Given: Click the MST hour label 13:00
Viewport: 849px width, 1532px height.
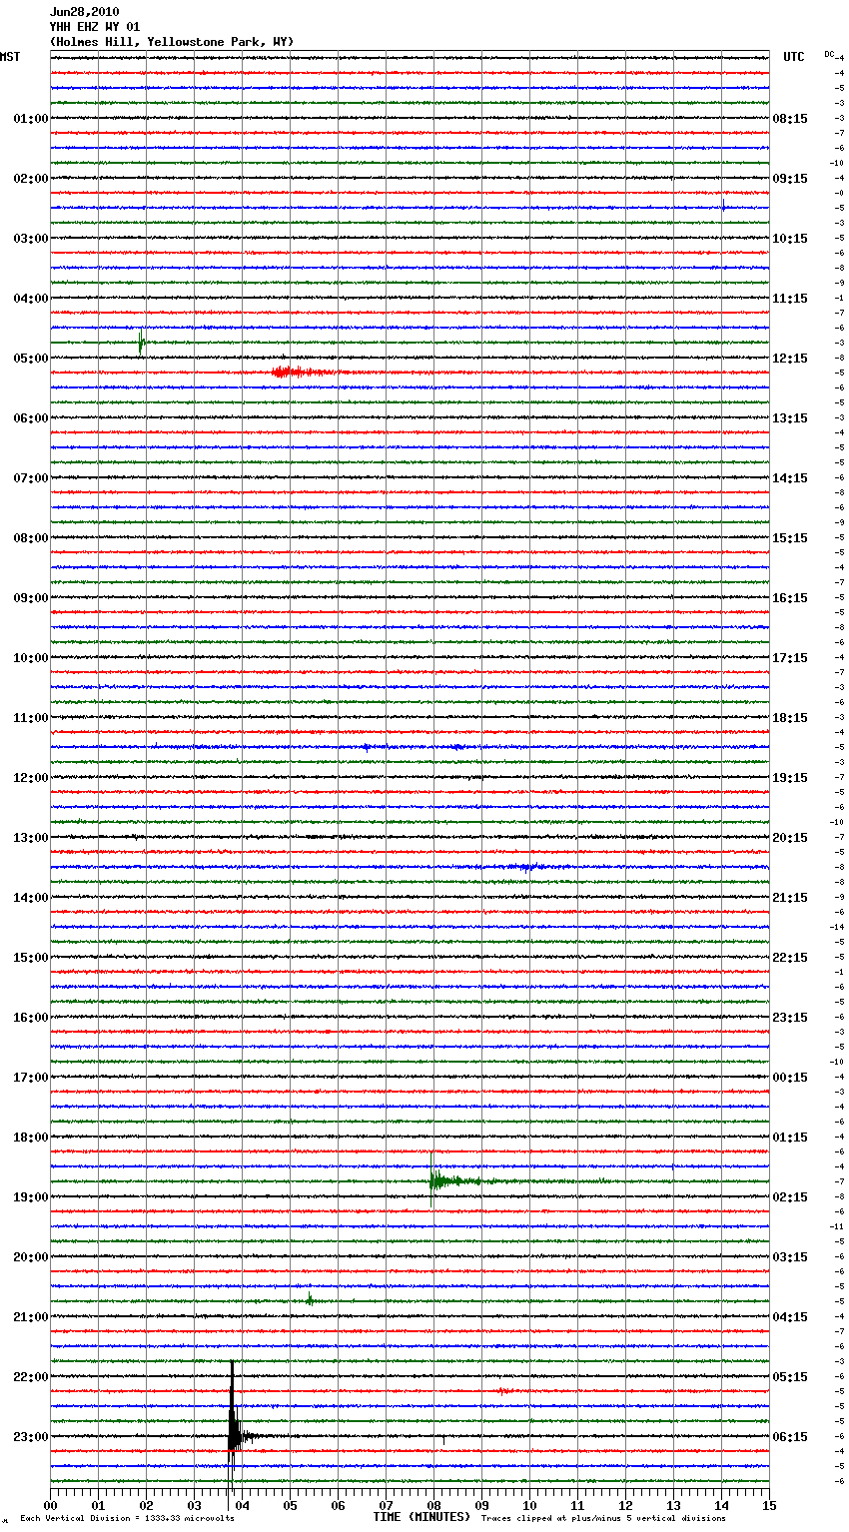Looking at the screenshot, I should (31, 838).
